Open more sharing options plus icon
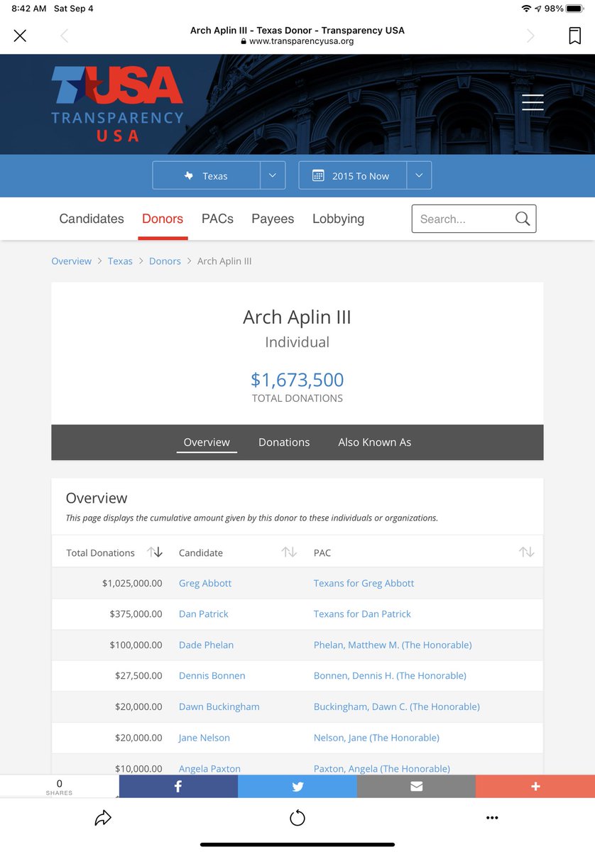The image size is (595, 852). 535,786
